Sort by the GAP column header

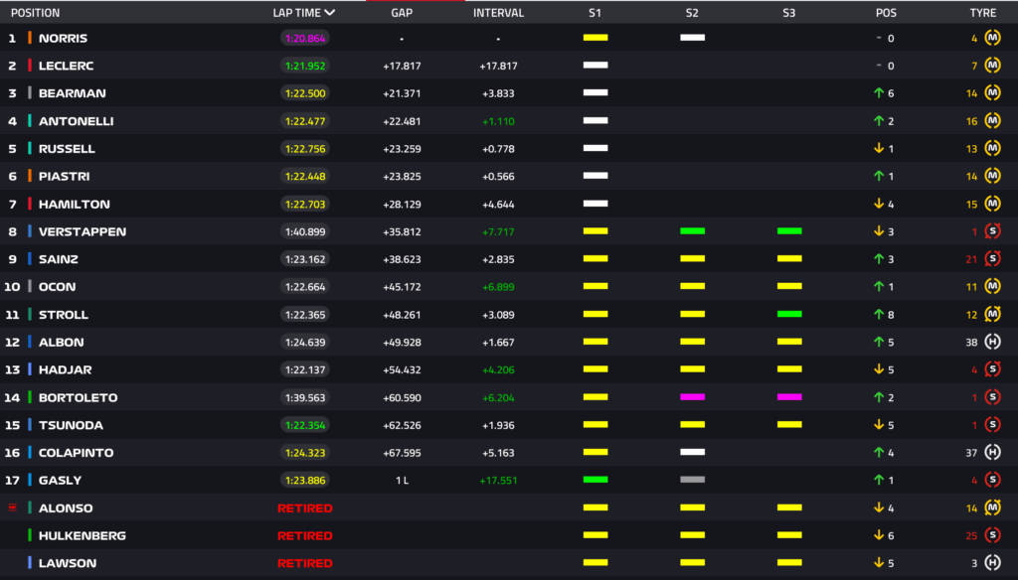point(401,13)
